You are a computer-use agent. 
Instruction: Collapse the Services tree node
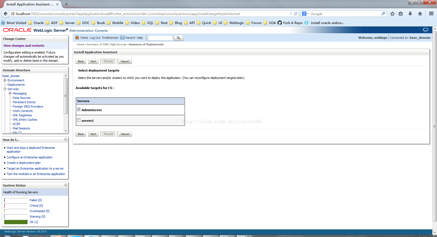pyautogui.click(x=5, y=89)
